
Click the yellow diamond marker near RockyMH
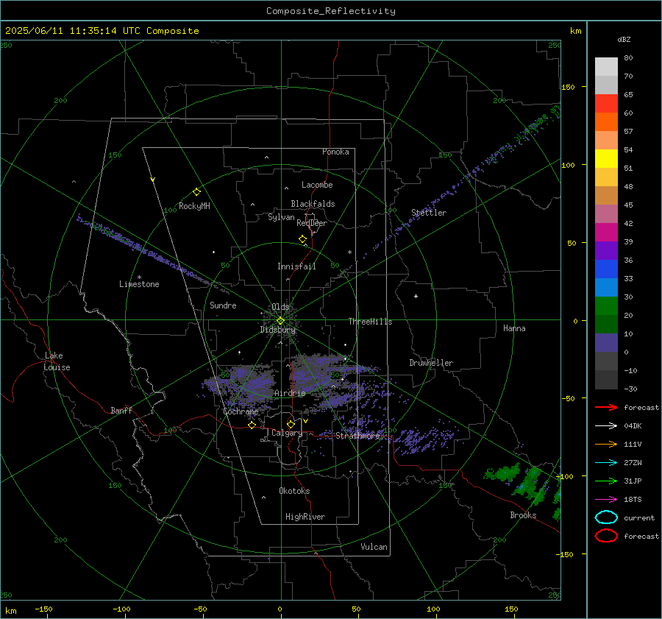(196, 192)
